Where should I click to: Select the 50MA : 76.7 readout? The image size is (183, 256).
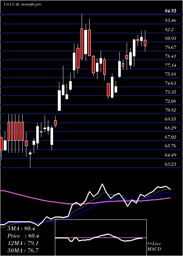[x=23, y=250]
